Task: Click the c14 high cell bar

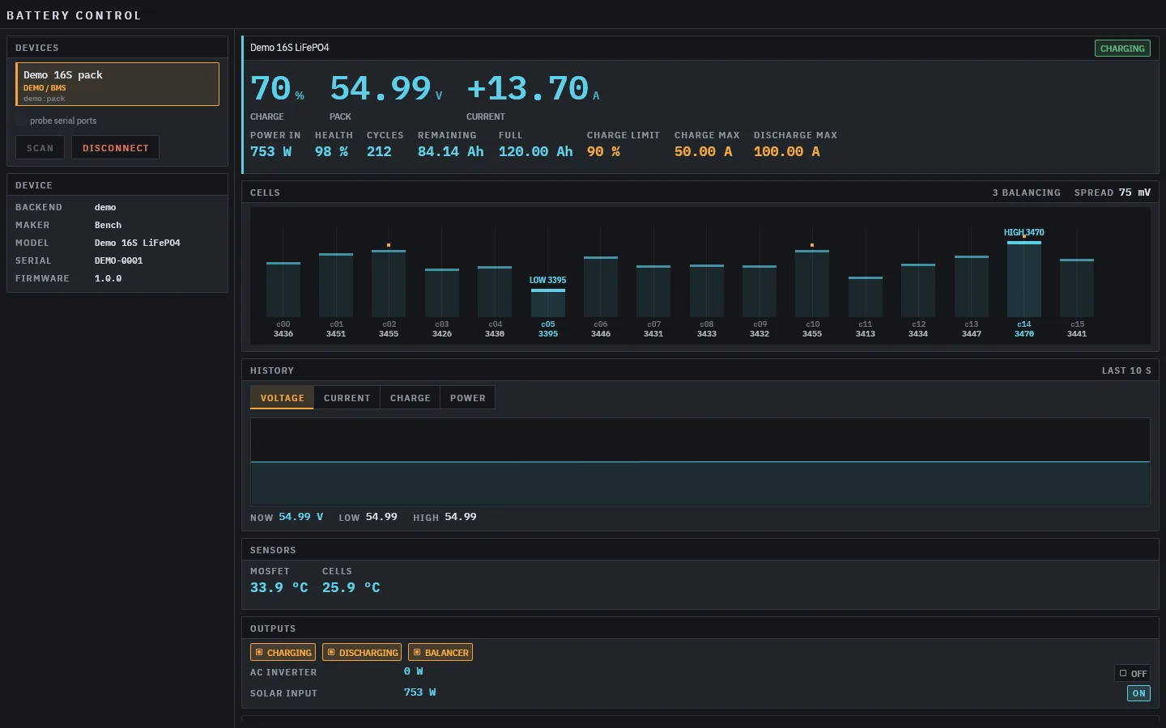Action: point(1024,279)
